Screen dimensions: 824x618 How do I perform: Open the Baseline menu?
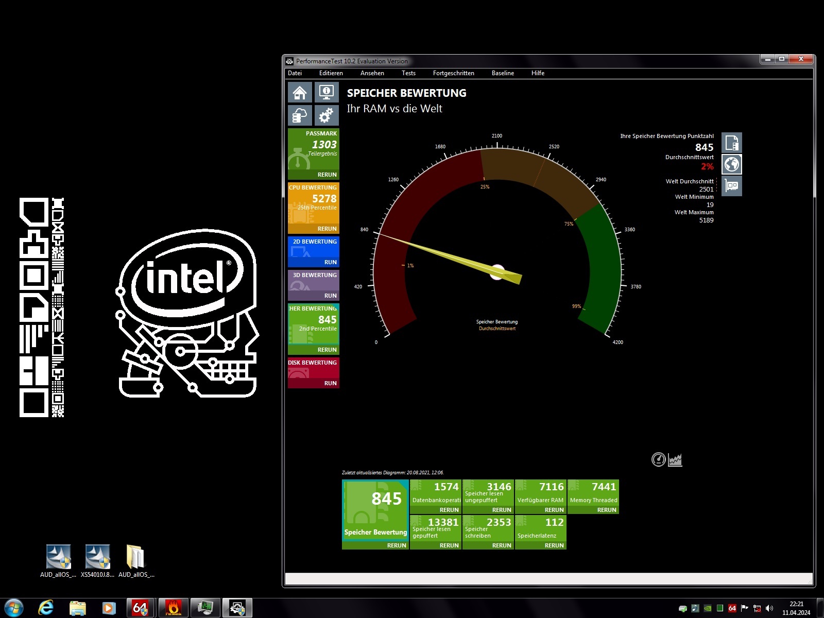[503, 73]
